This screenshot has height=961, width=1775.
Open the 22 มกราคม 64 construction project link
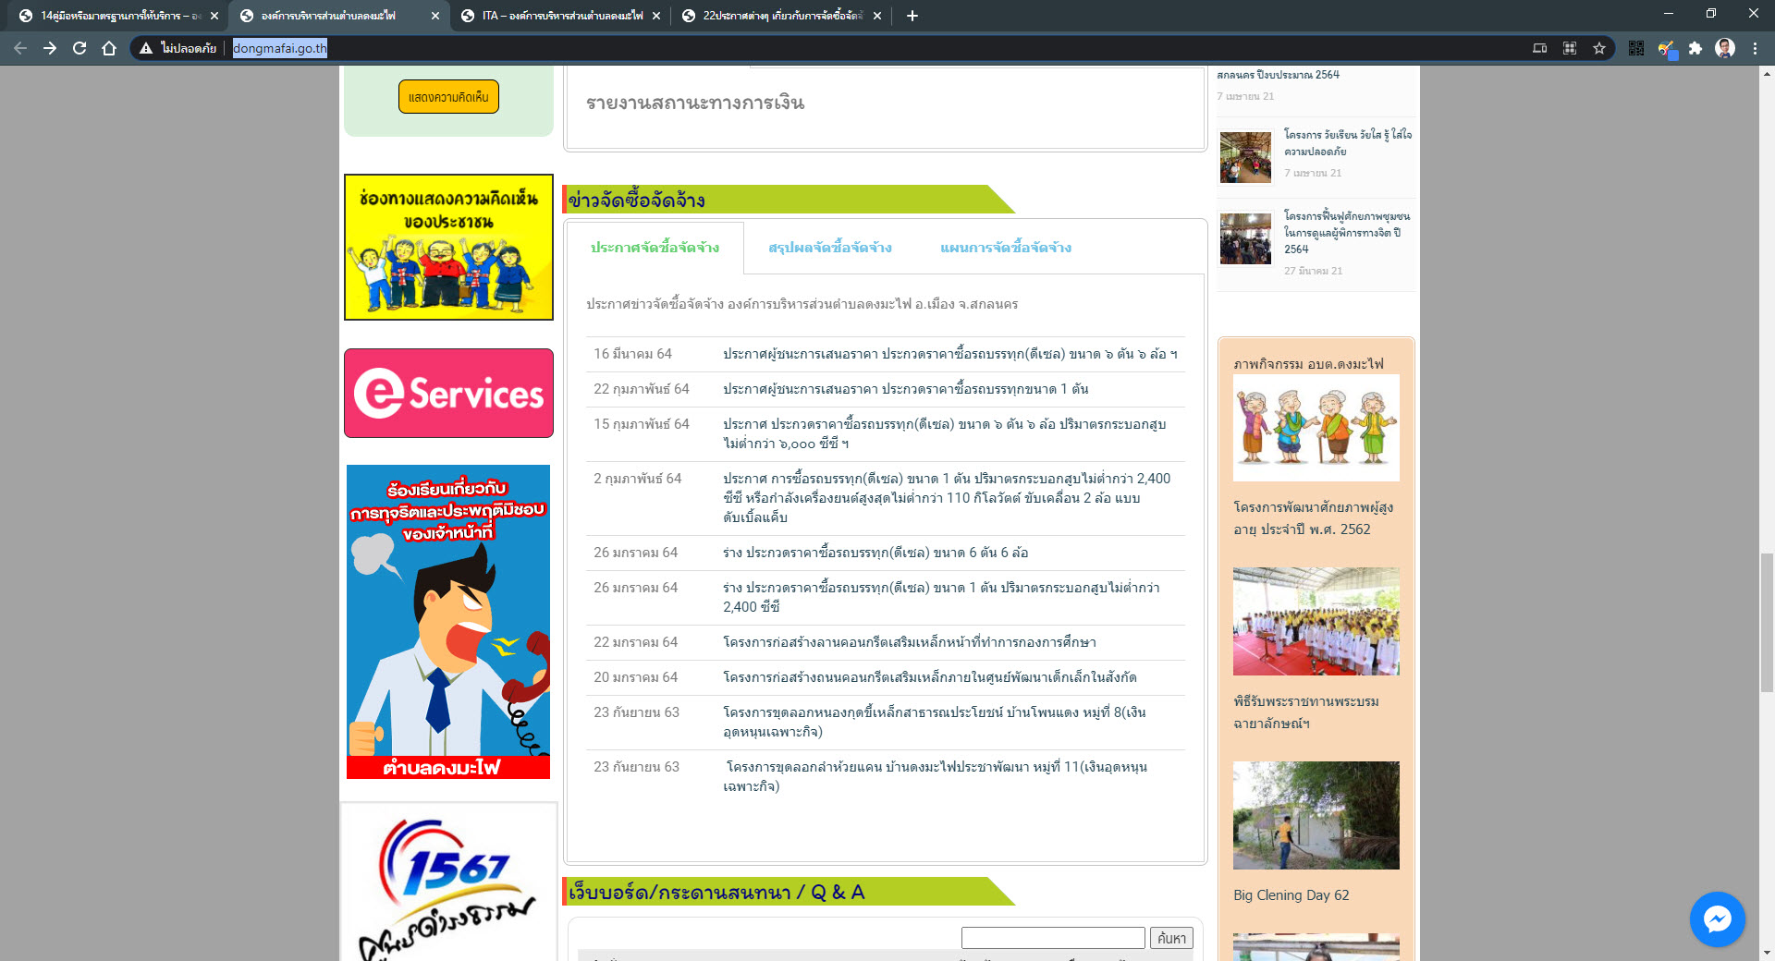(x=909, y=642)
